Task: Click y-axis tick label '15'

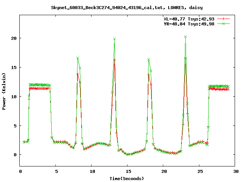Action: (x=14, y=67)
